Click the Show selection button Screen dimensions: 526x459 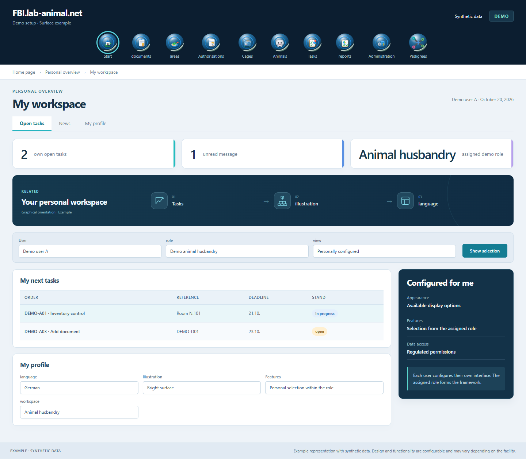(x=485, y=251)
